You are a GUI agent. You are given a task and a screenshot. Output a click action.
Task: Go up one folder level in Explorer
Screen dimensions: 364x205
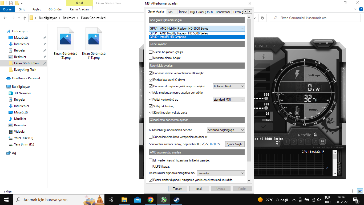pos(25,18)
